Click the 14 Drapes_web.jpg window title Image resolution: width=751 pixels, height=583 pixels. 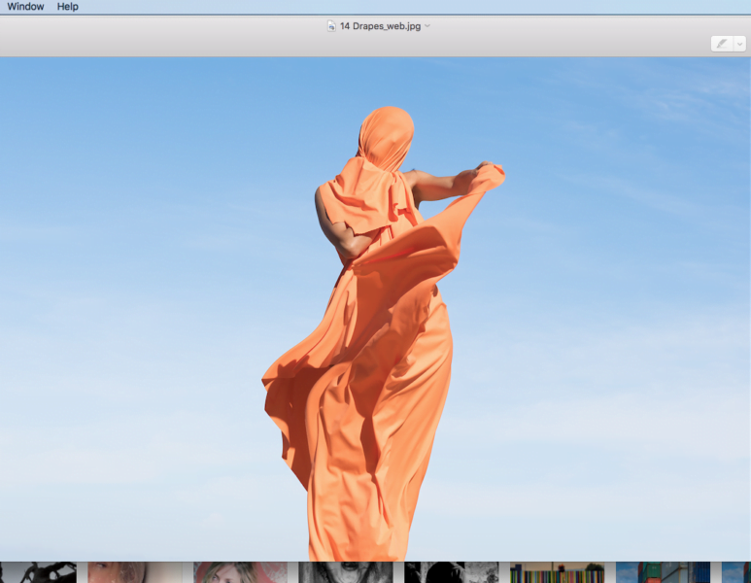click(379, 26)
